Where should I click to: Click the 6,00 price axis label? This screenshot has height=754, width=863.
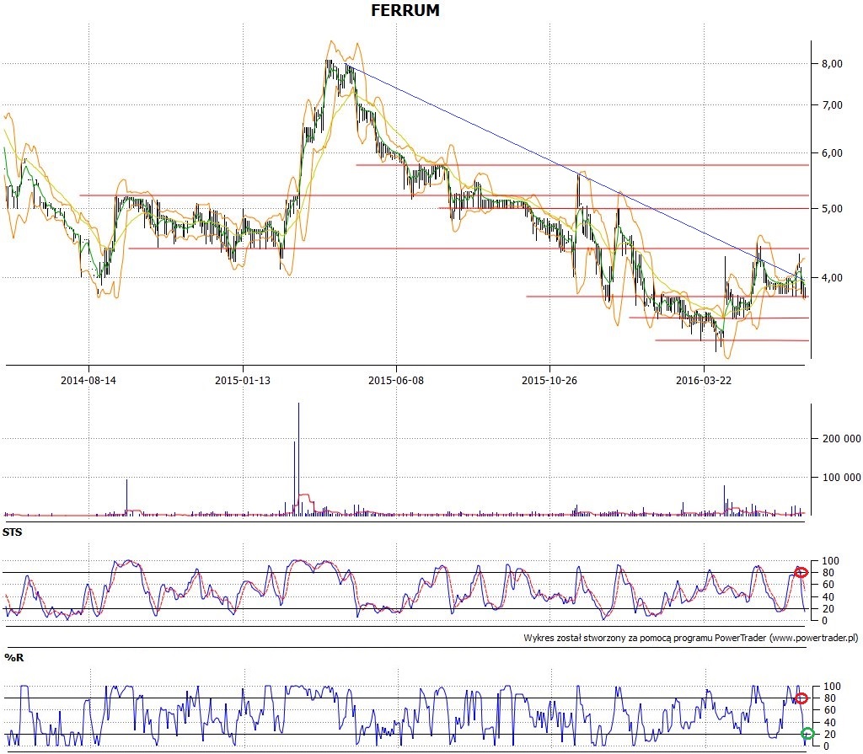point(832,153)
